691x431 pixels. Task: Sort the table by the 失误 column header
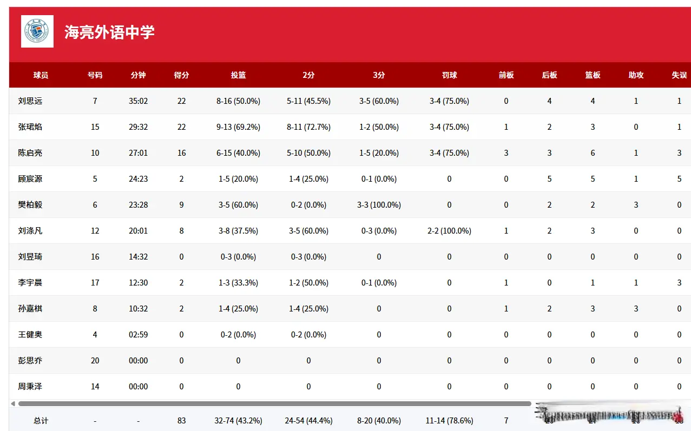(x=679, y=75)
